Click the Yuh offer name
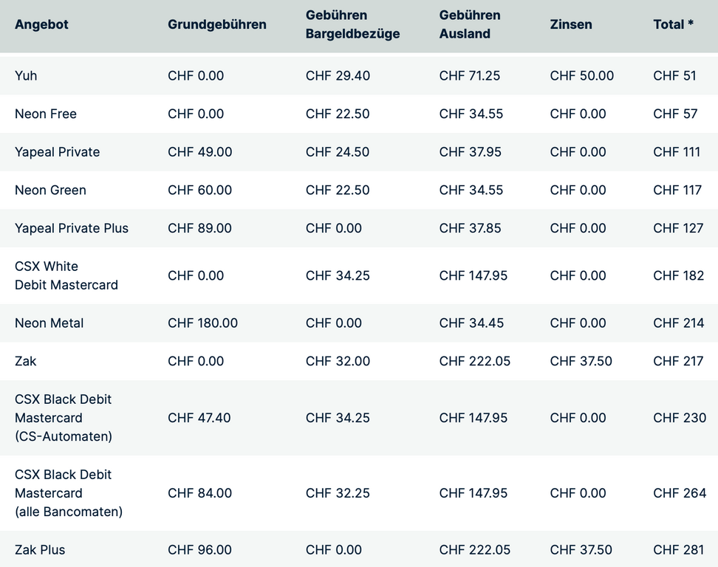This screenshot has width=718, height=567. [26, 75]
